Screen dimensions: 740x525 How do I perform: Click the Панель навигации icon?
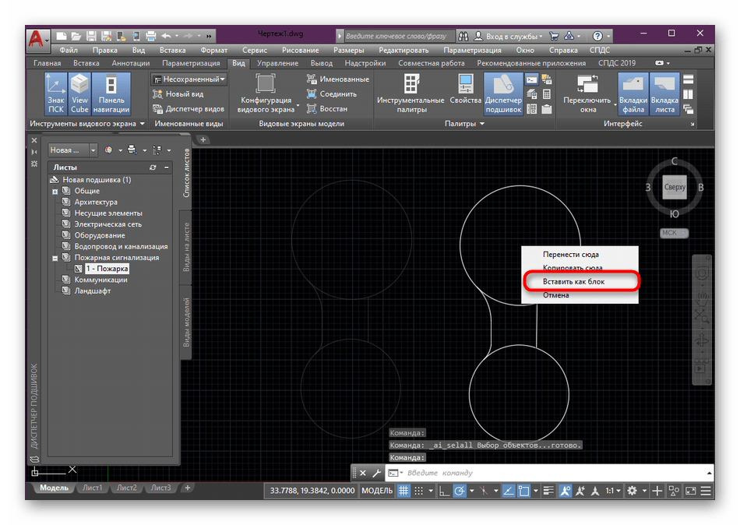click(111, 93)
